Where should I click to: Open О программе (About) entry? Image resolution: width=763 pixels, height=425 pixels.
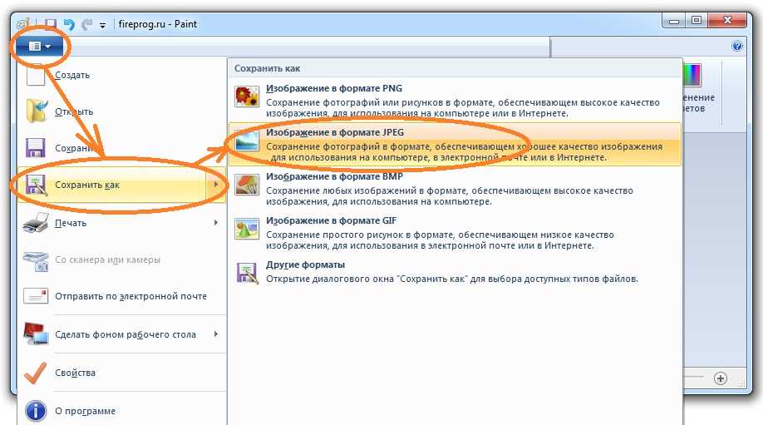coord(121,411)
